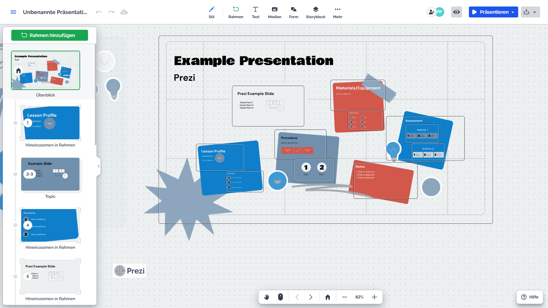548x308 pixels.
Task: Select the Text tool
Action: tap(256, 12)
